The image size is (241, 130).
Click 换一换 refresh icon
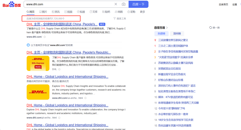point(211,28)
